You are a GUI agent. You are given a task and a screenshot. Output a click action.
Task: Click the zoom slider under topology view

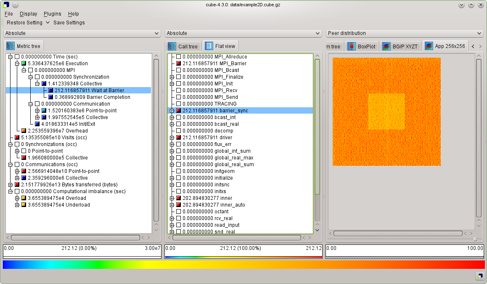coord(475,239)
